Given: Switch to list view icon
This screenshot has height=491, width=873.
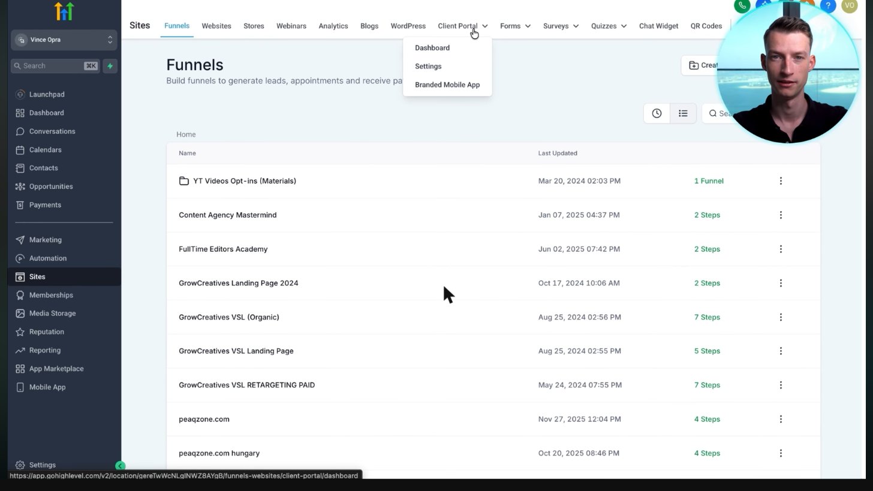Looking at the screenshot, I should click(x=683, y=113).
